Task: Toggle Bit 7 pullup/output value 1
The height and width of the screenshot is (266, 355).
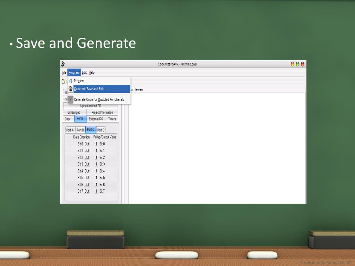Action: (96, 191)
